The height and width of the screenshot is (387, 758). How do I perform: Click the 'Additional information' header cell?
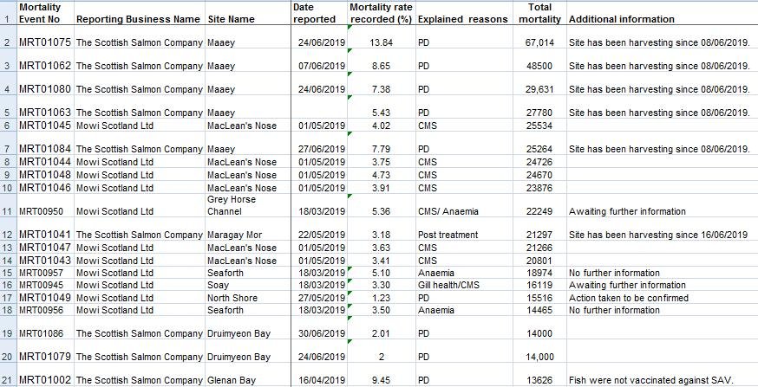tap(663, 13)
